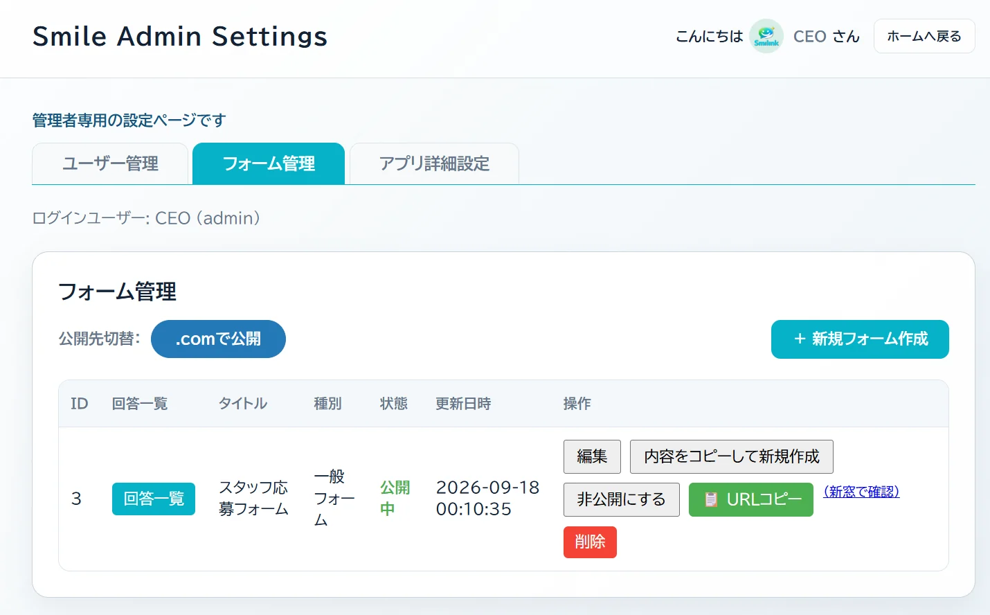Open the (新窓で確認) link
The width and height of the screenshot is (990, 615).
pyautogui.click(x=861, y=492)
